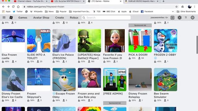Open the Games nav item
Screen dimensions: 198x111
coord(23,18)
